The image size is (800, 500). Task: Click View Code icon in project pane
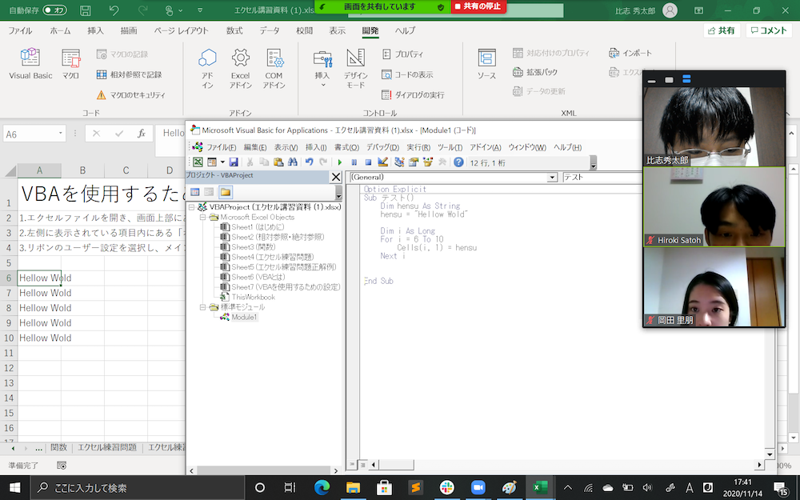(195, 192)
